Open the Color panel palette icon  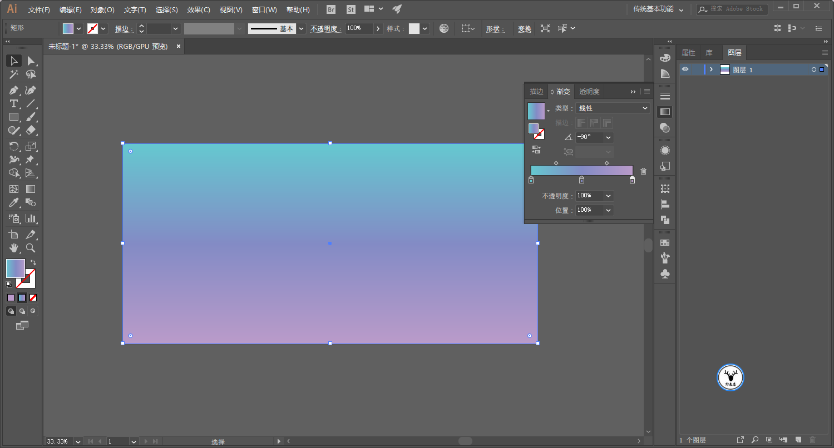pyautogui.click(x=665, y=58)
